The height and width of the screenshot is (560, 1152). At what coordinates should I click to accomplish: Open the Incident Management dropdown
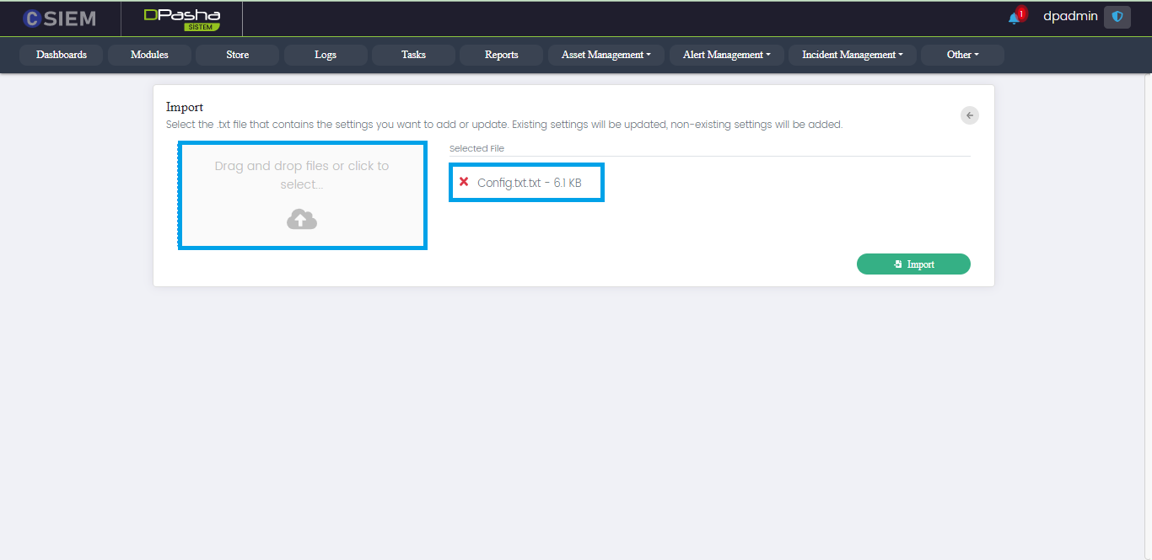tap(852, 55)
